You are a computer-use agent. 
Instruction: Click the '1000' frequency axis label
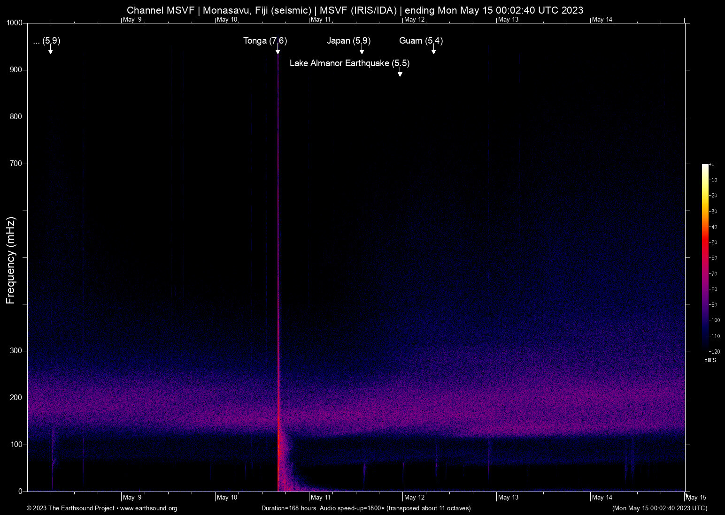tap(15, 23)
